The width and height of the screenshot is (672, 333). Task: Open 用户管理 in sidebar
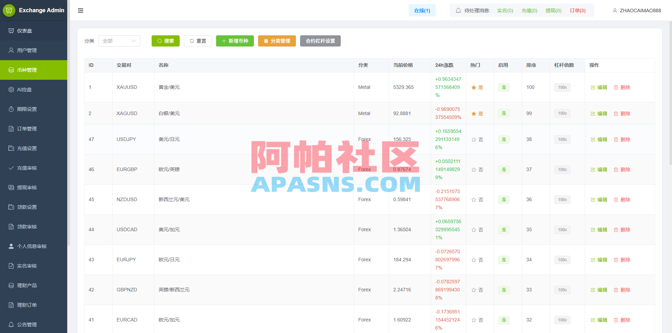pyautogui.click(x=34, y=50)
